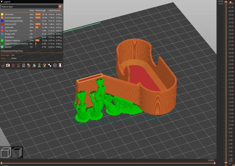Toggle Tool marker arrow icon

tap(60, 65)
